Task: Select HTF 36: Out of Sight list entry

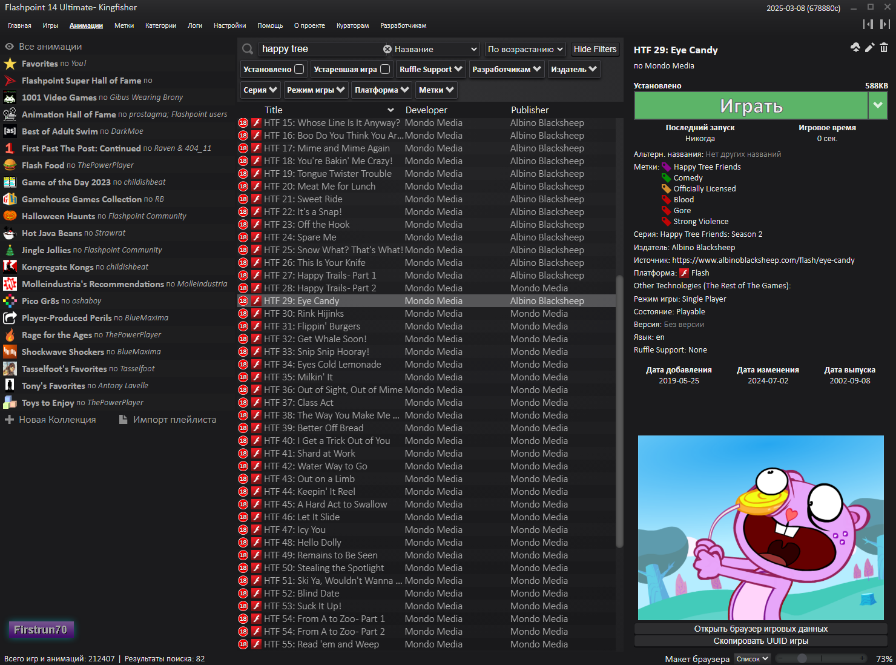Action: 333,390
